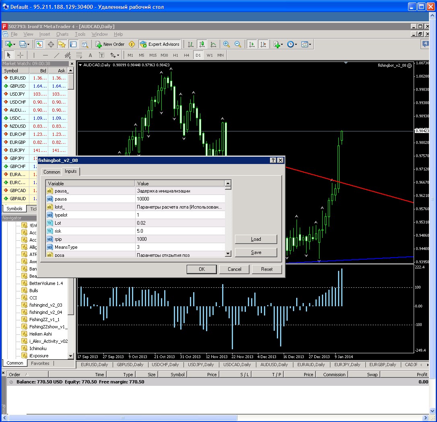Image resolution: width=437 pixels, height=422 pixels.
Task: Open the File menu
Action: click(x=14, y=34)
